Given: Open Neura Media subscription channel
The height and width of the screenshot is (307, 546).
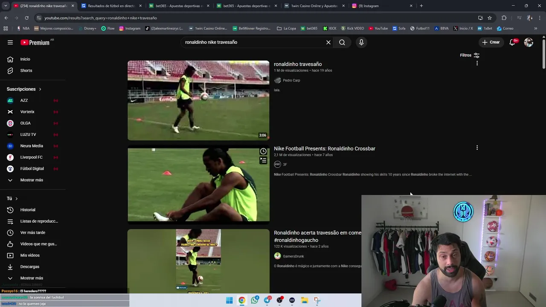Looking at the screenshot, I should pos(32,146).
